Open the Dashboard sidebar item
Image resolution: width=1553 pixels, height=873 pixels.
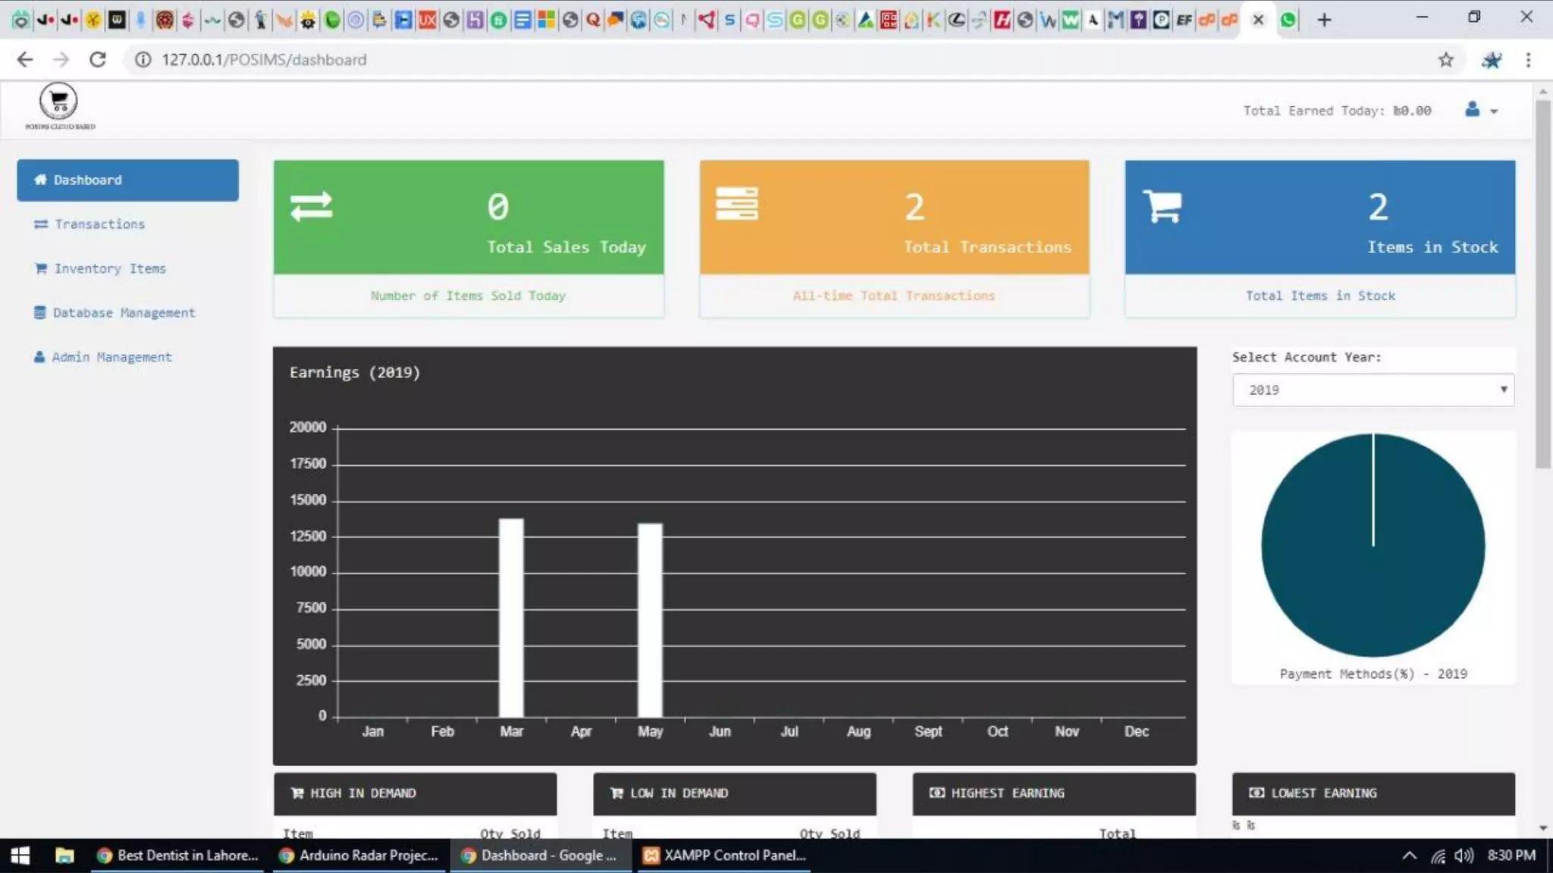127,180
